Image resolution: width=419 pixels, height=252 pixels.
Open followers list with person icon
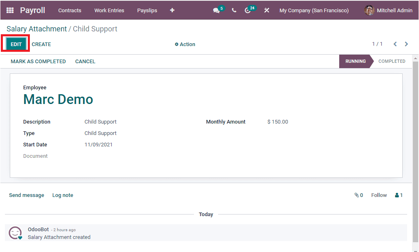coord(398,195)
